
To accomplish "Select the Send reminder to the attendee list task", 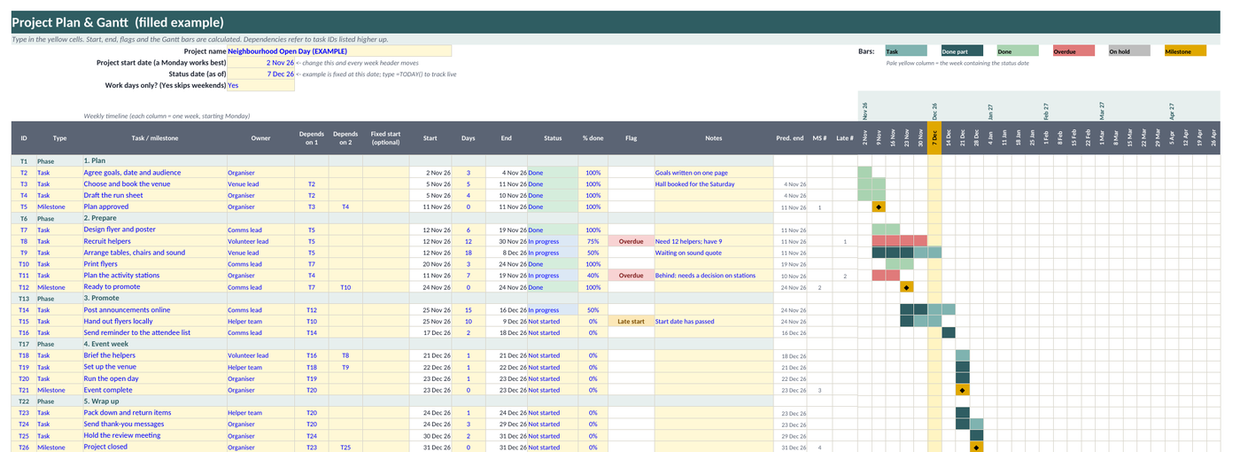I will (154, 333).
